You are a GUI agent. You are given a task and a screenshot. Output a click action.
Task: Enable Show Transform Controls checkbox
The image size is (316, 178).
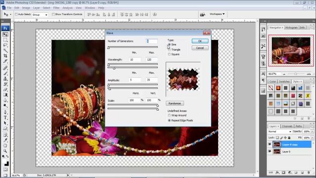tap(53, 14)
